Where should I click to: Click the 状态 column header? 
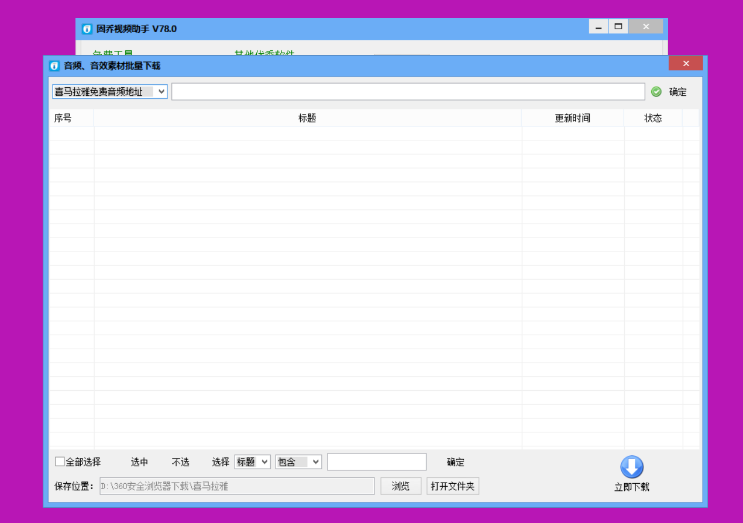(x=653, y=118)
